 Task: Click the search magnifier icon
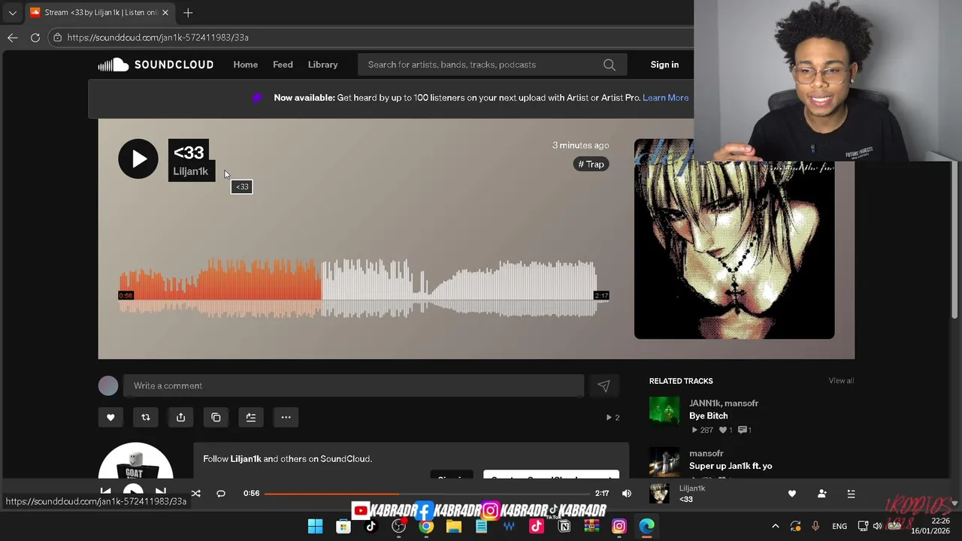point(610,65)
